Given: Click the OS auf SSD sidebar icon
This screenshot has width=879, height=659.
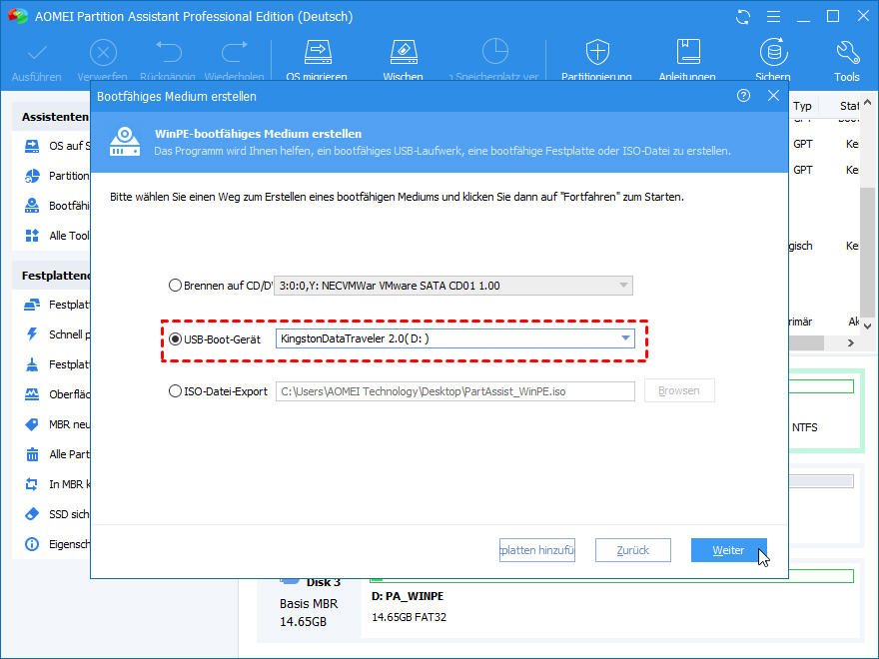Looking at the screenshot, I should (32, 146).
